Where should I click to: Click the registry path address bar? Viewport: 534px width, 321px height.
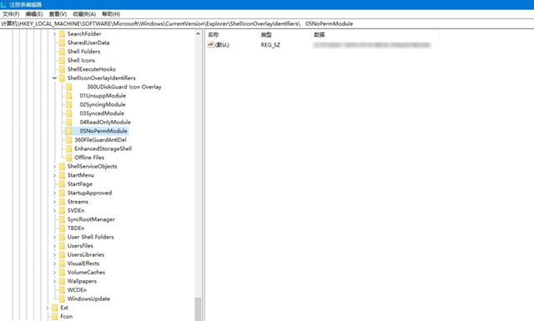tap(267, 24)
